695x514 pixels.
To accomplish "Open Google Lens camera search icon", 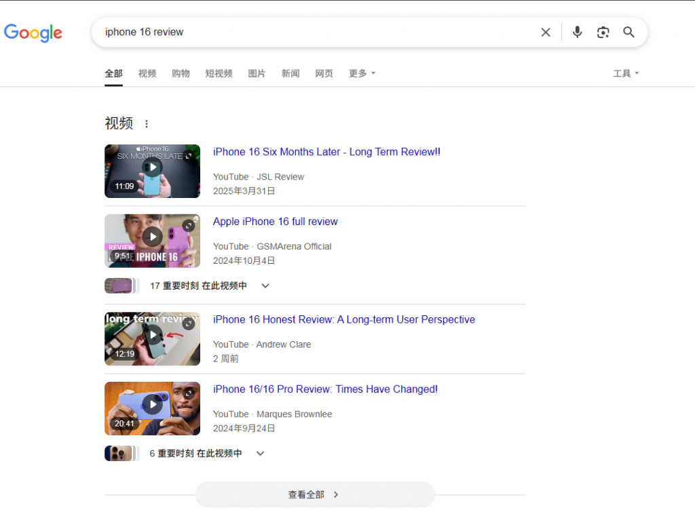I will click(x=603, y=33).
